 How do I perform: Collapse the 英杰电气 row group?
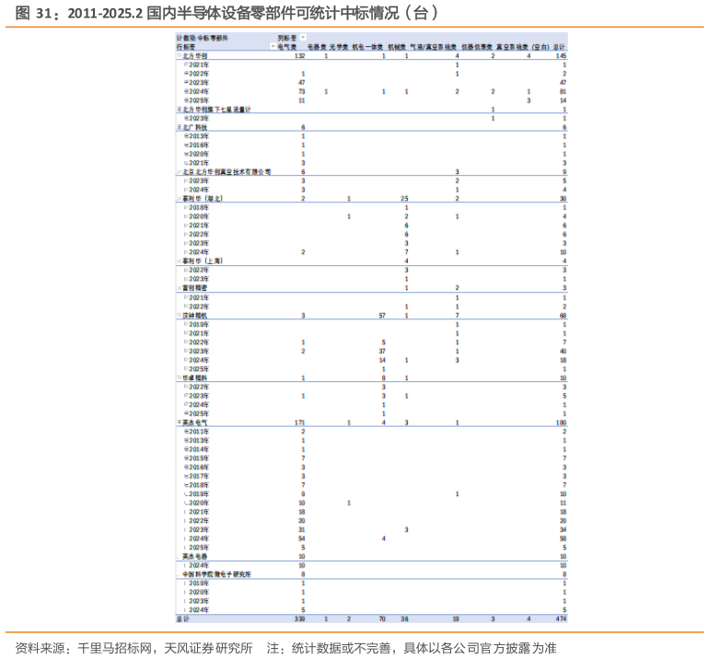179,422
